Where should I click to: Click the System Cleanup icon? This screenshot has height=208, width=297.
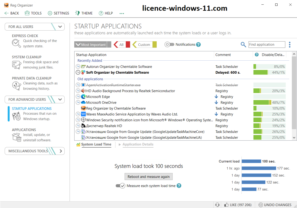pos(16,65)
